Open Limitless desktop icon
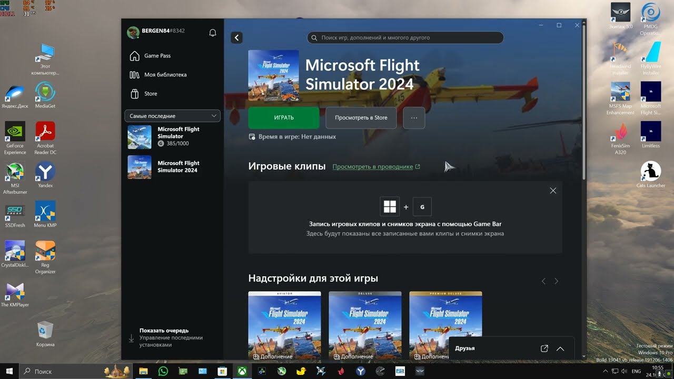The image size is (674, 379). pos(651,135)
